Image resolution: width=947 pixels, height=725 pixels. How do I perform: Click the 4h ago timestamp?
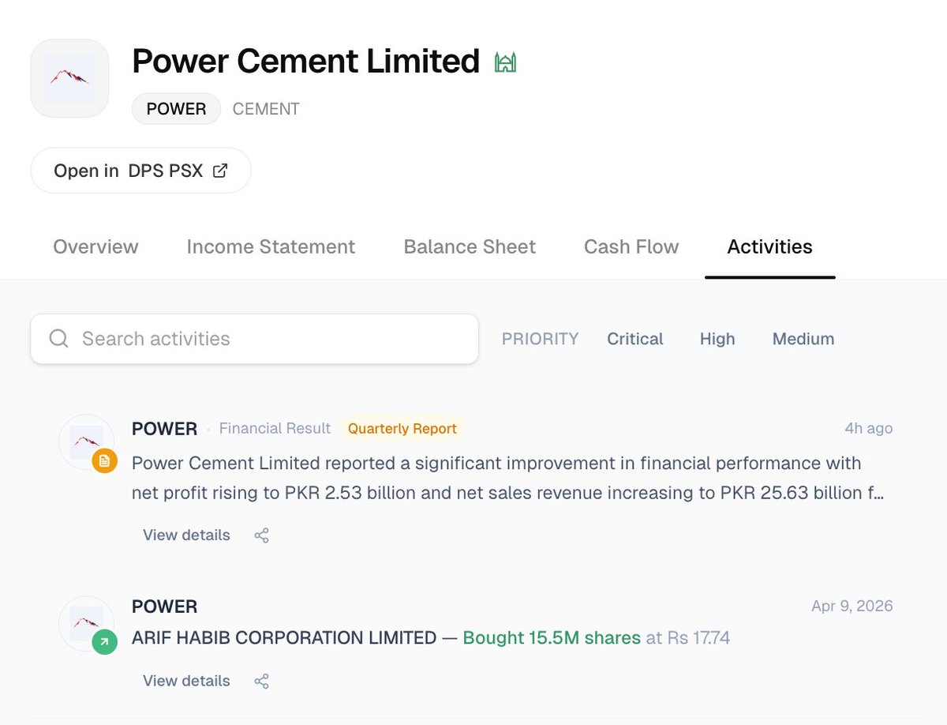click(868, 429)
